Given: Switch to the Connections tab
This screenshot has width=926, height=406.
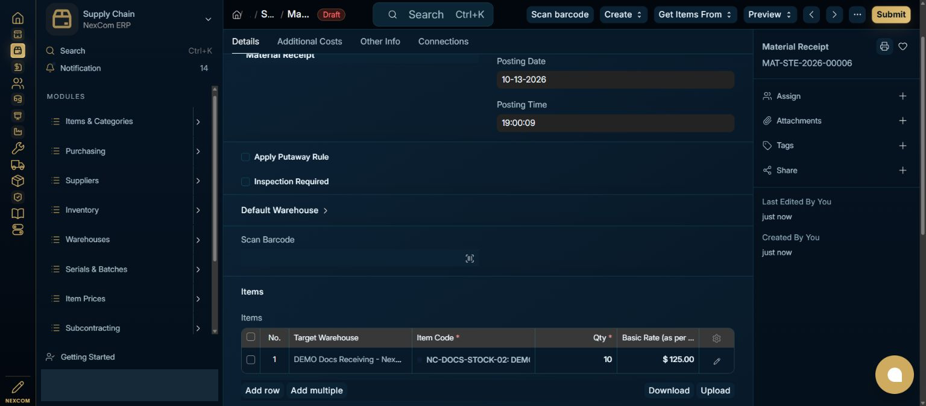Looking at the screenshot, I should point(443,42).
